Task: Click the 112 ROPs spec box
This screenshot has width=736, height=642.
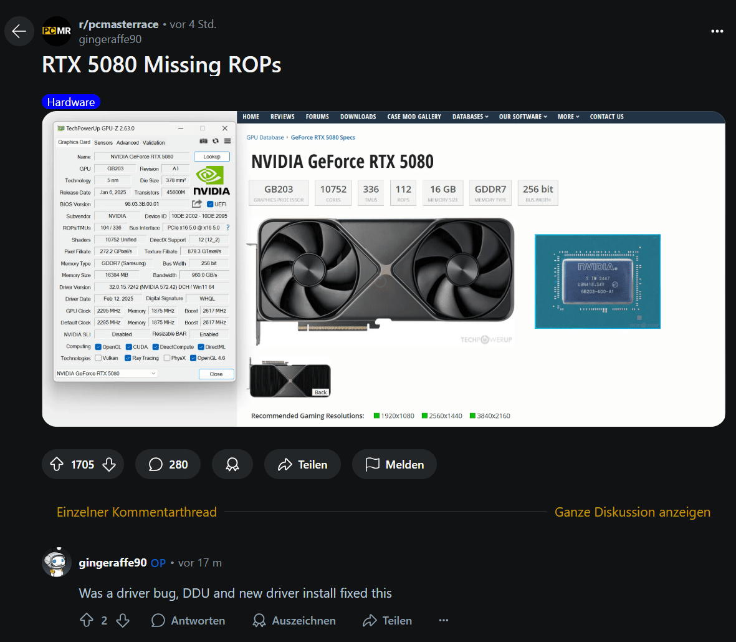Action: pos(403,193)
